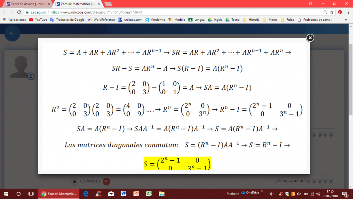Open the Chrome three-dot menu
Viewport: 353px width, 199px height.
(348, 12)
